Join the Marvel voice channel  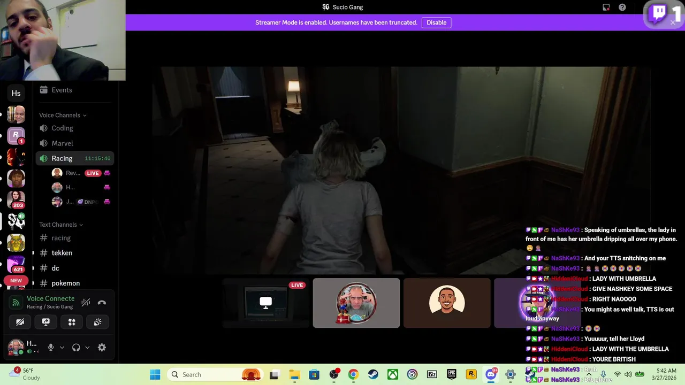click(75, 143)
